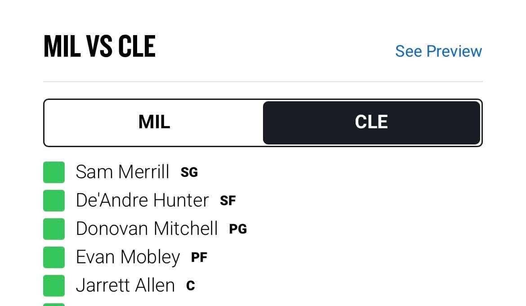
Task: Click the PF position label
Action: [x=199, y=258]
